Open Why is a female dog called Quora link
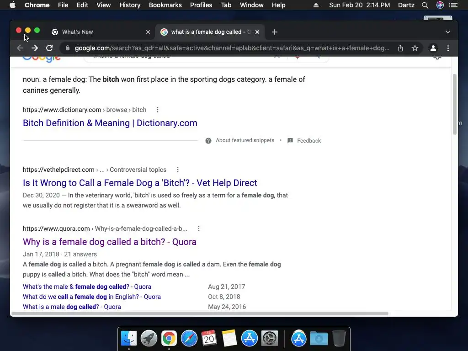 click(110, 242)
